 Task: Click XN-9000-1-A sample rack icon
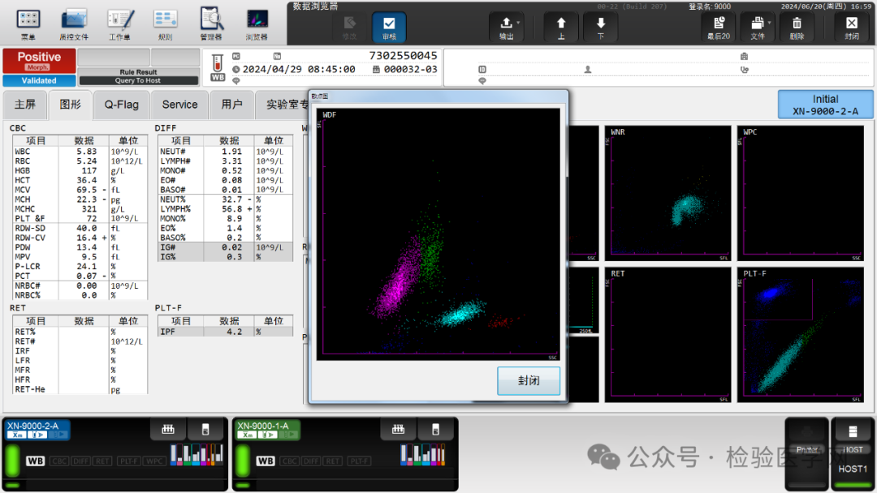point(398,430)
